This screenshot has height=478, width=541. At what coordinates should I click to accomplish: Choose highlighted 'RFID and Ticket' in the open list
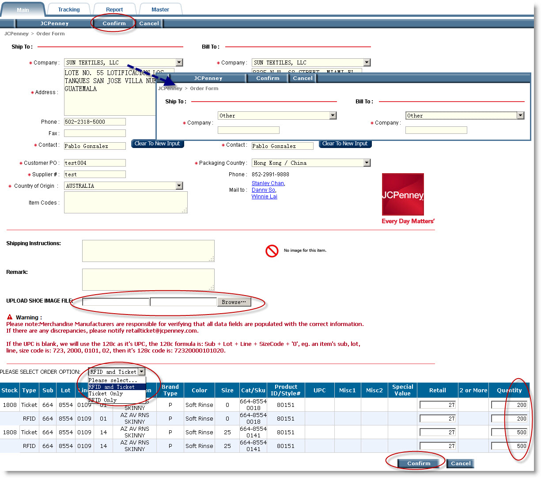pyautogui.click(x=117, y=387)
